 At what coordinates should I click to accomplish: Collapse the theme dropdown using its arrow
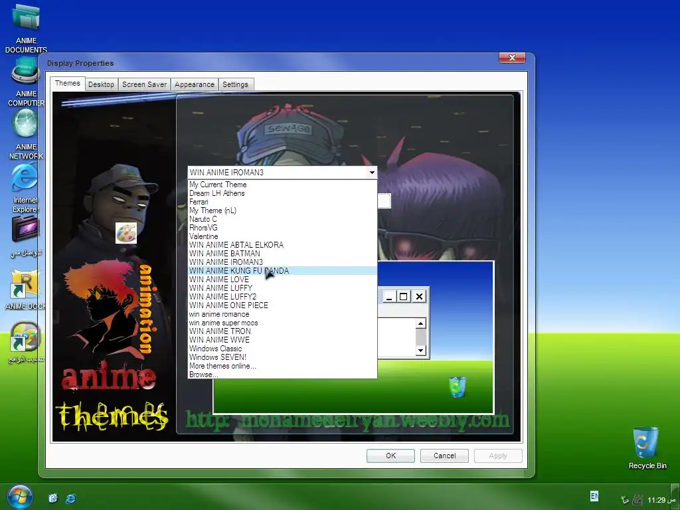pos(372,173)
